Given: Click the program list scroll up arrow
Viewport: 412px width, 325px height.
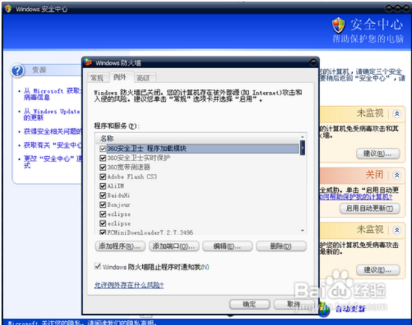Looking at the screenshot, I should [302, 137].
